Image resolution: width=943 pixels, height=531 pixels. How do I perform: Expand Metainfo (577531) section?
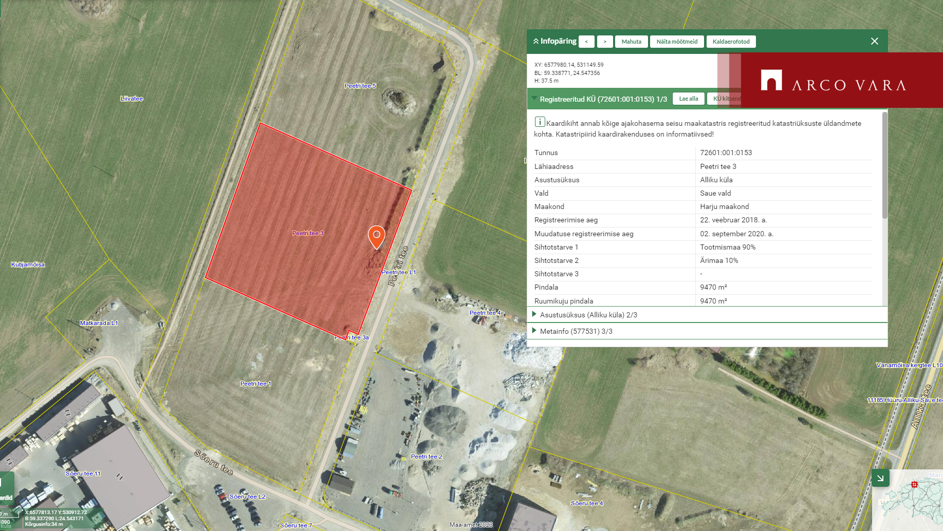coord(534,331)
